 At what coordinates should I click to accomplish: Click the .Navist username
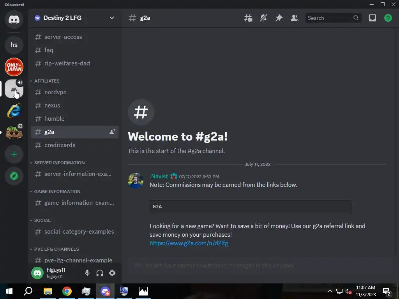tap(159, 176)
